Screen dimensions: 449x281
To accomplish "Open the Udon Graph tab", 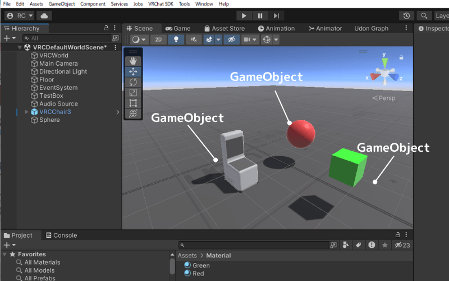I will [371, 29].
